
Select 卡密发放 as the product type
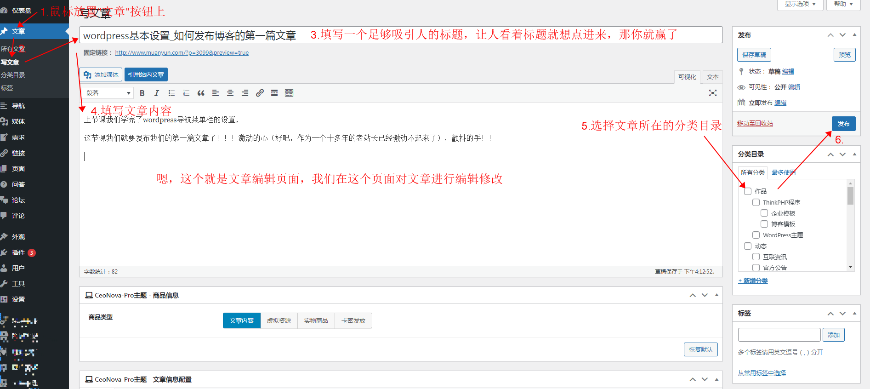353,320
